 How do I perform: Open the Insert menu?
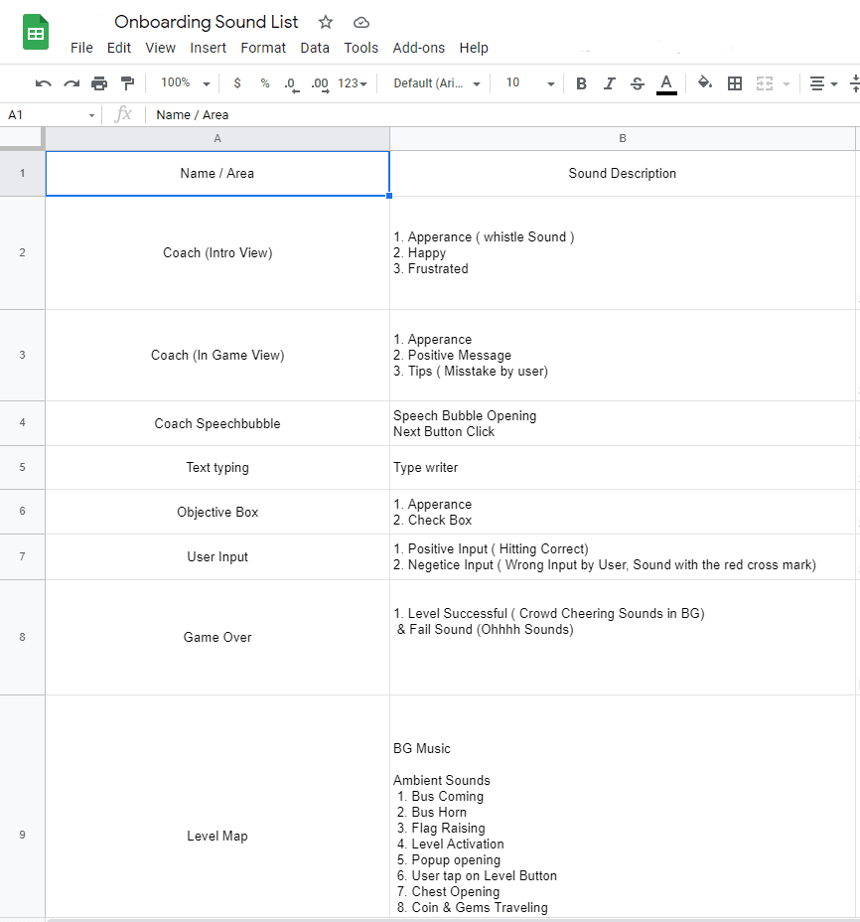(x=209, y=48)
